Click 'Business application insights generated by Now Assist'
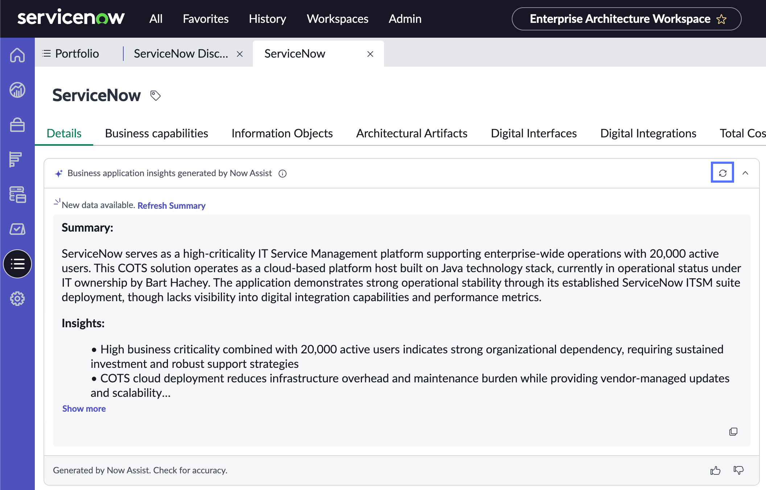766x490 pixels. pos(170,173)
